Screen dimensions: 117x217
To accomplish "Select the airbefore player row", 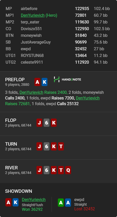I will [58, 9].
